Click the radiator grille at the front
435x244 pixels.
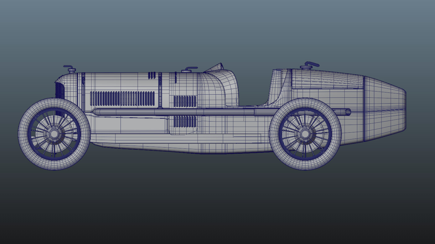click(x=59, y=90)
